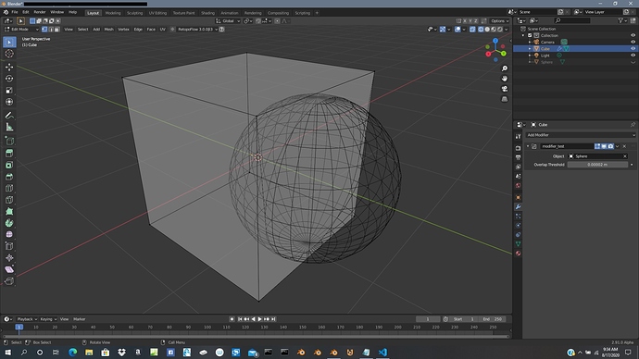The height and width of the screenshot is (359, 639).
Task: Select the Loop Cut tool
Action: pos(9,188)
